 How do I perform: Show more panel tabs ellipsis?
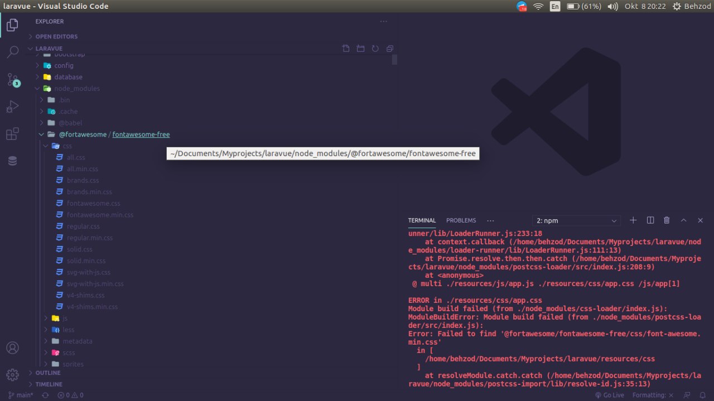pyautogui.click(x=490, y=220)
